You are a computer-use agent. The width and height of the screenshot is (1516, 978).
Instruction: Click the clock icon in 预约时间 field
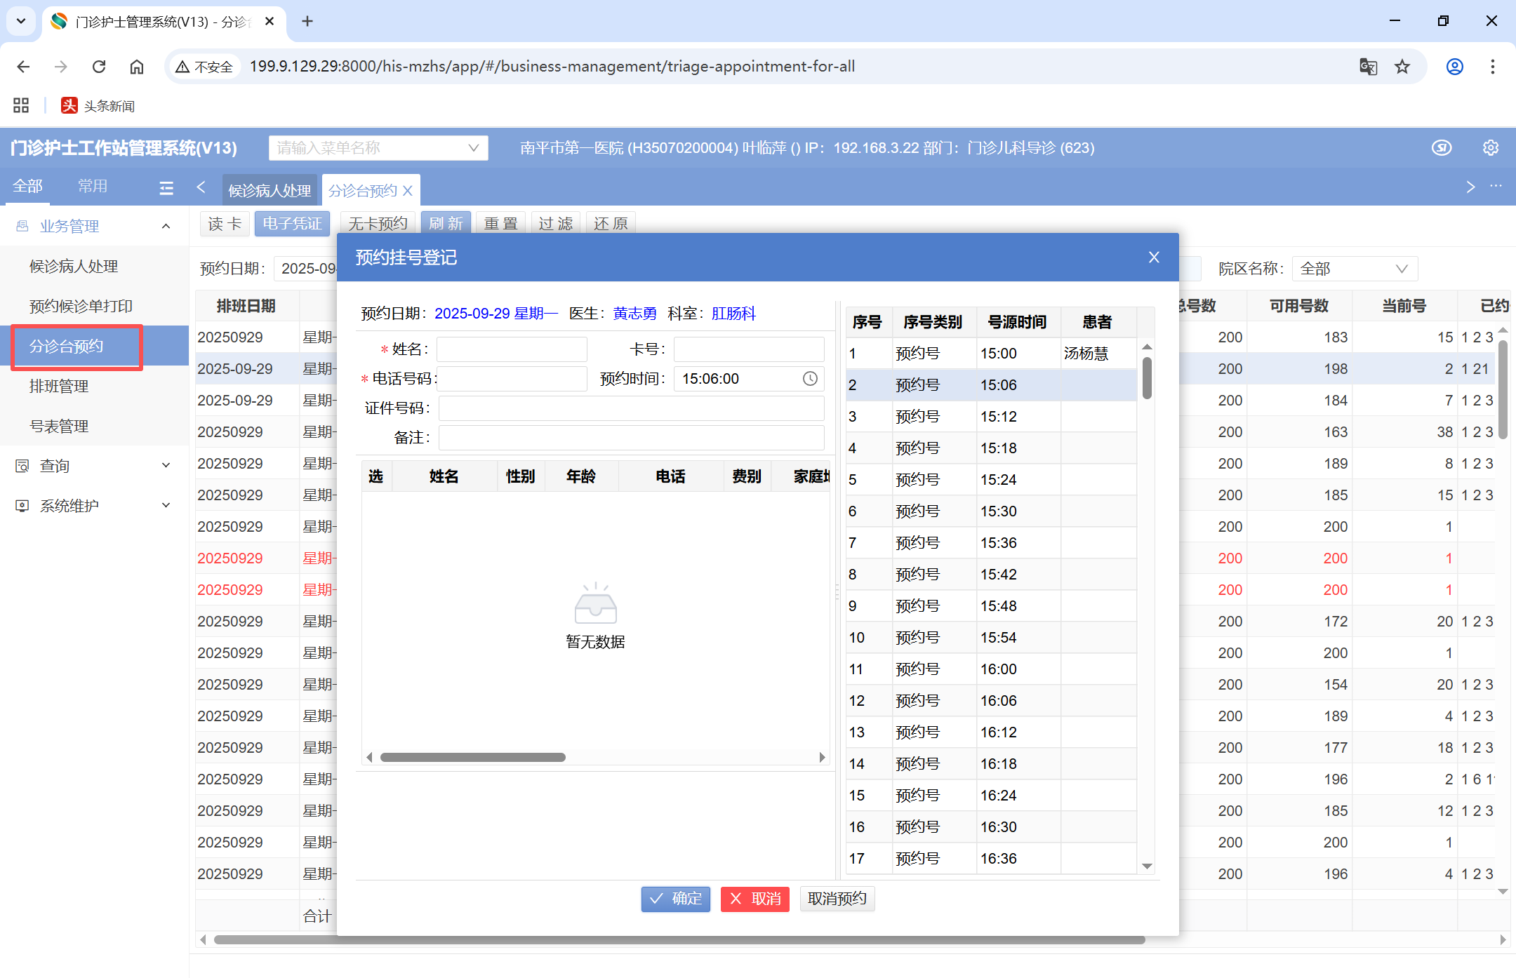pyautogui.click(x=810, y=379)
